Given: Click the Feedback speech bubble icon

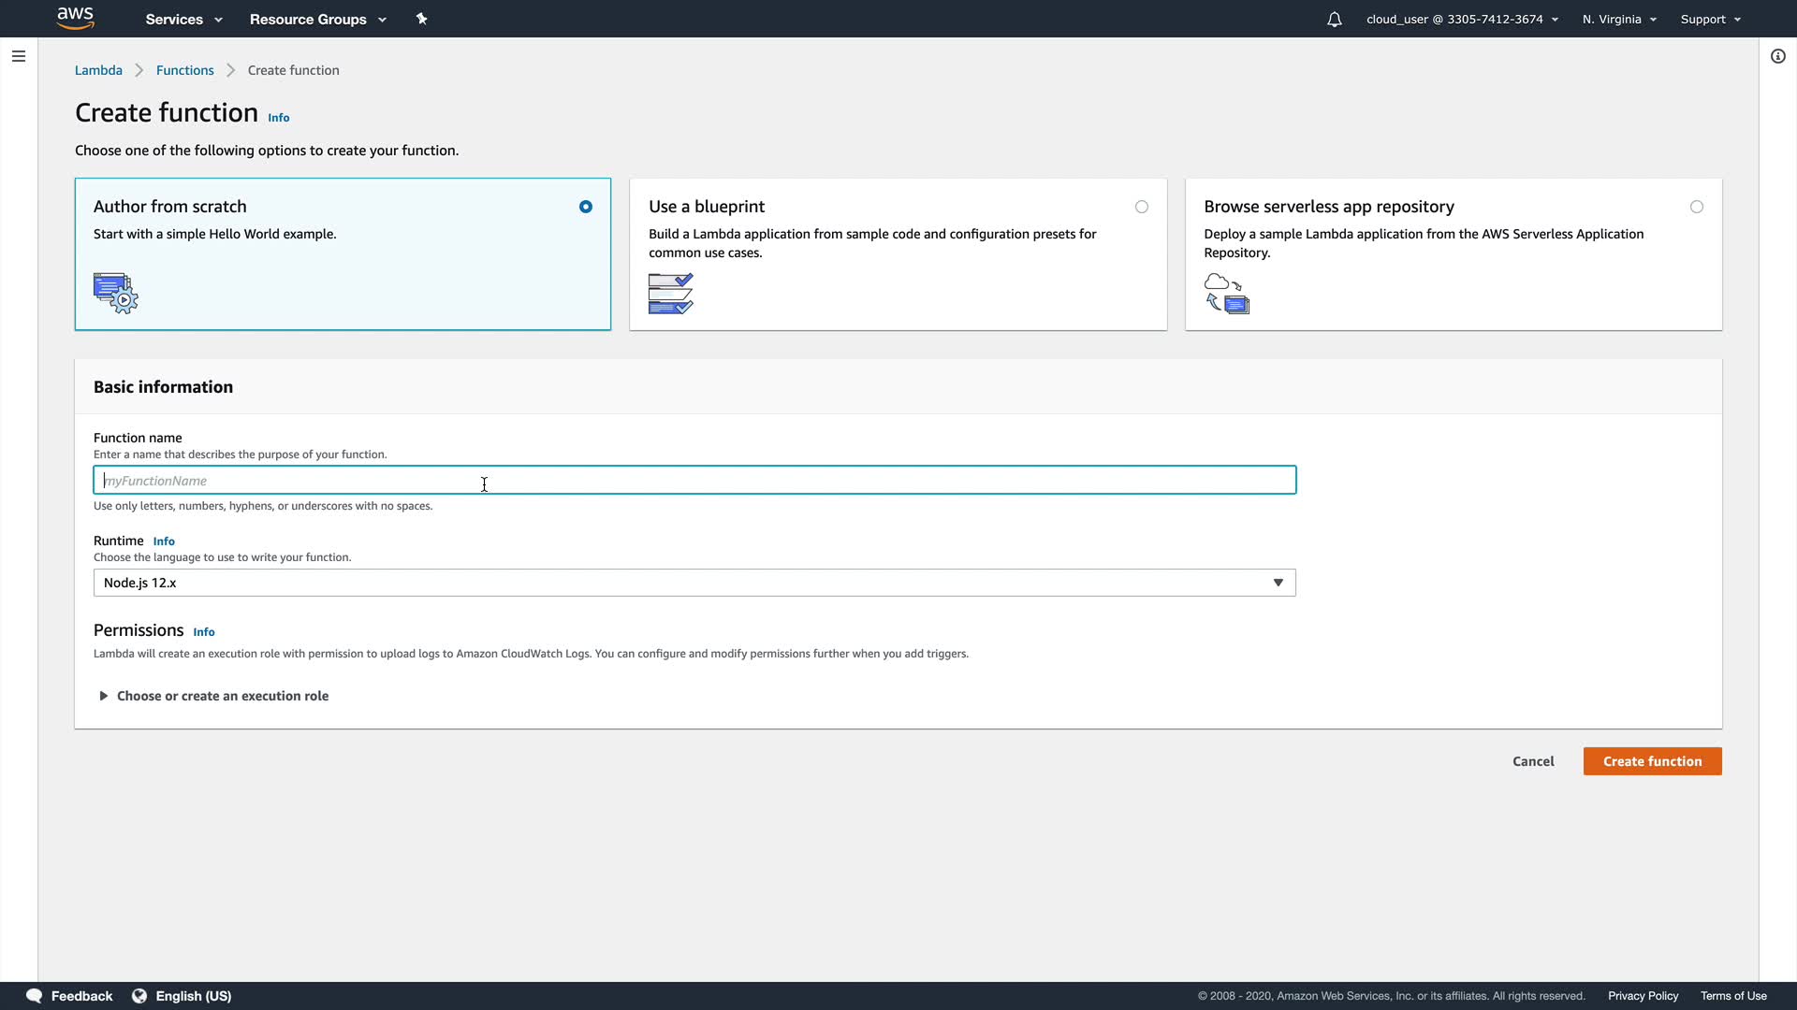Looking at the screenshot, I should [35, 996].
